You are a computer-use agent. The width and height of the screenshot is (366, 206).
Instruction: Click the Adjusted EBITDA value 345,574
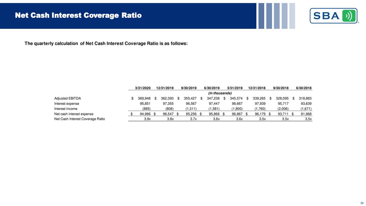[x=236, y=98]
